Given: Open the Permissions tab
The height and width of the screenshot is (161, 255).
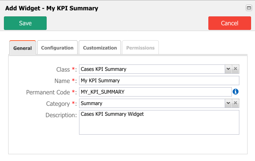Looking at the screenshot, I should tap(140, 48).
